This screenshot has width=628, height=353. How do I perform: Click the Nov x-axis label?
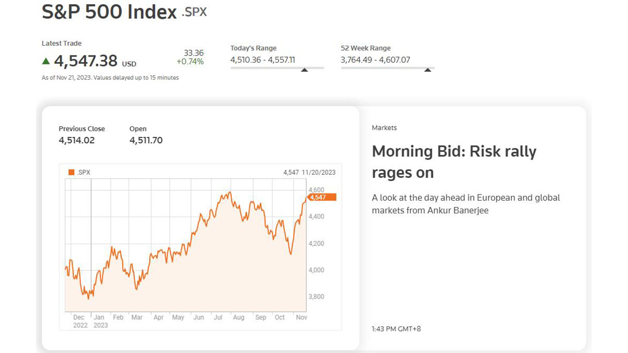[301, 317]
